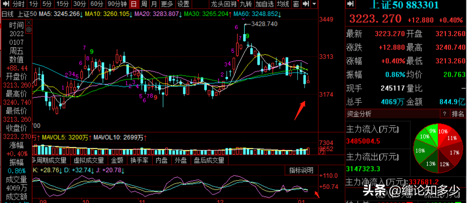Add the index via 加自选
The width and height of the screenshot is (467, 203).
coord(264,4)
